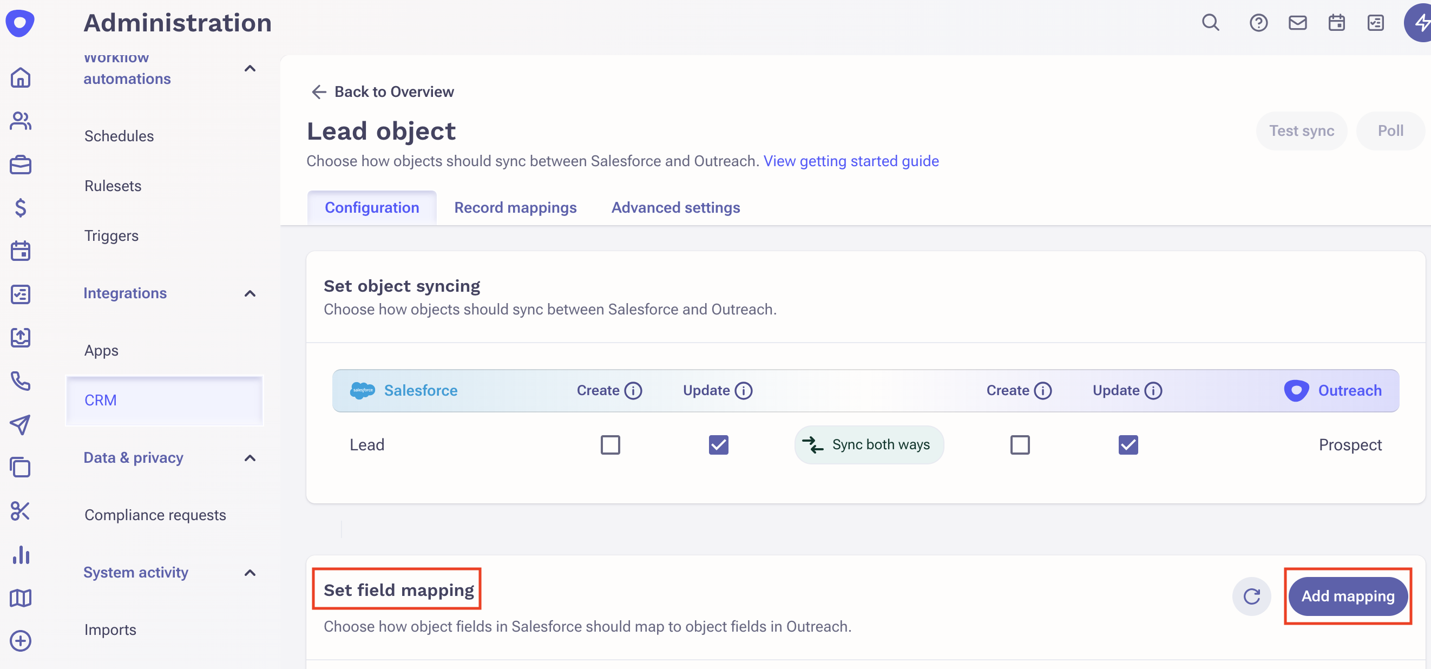
Task: Open the calendar icon in left rail
Action: [21, 251]
